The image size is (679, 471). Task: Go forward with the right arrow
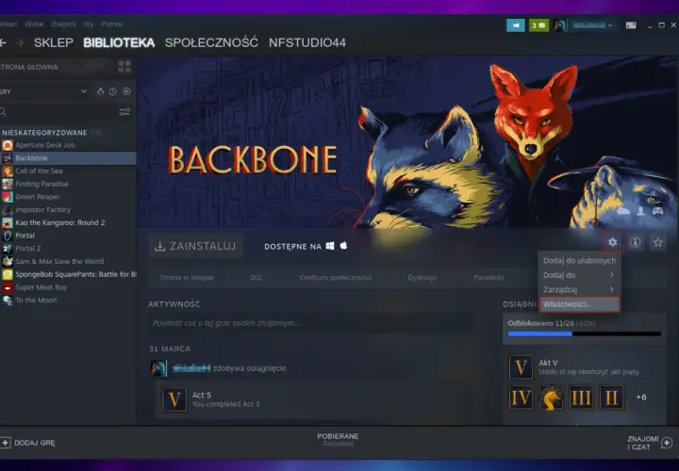19,42
